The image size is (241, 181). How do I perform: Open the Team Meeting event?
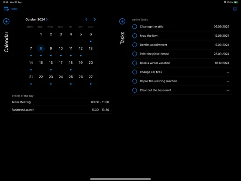tap(62, 102)
